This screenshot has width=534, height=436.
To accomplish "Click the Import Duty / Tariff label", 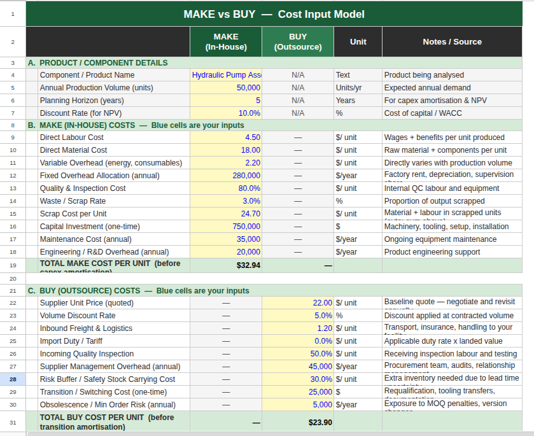I will [x=71, y=341].
